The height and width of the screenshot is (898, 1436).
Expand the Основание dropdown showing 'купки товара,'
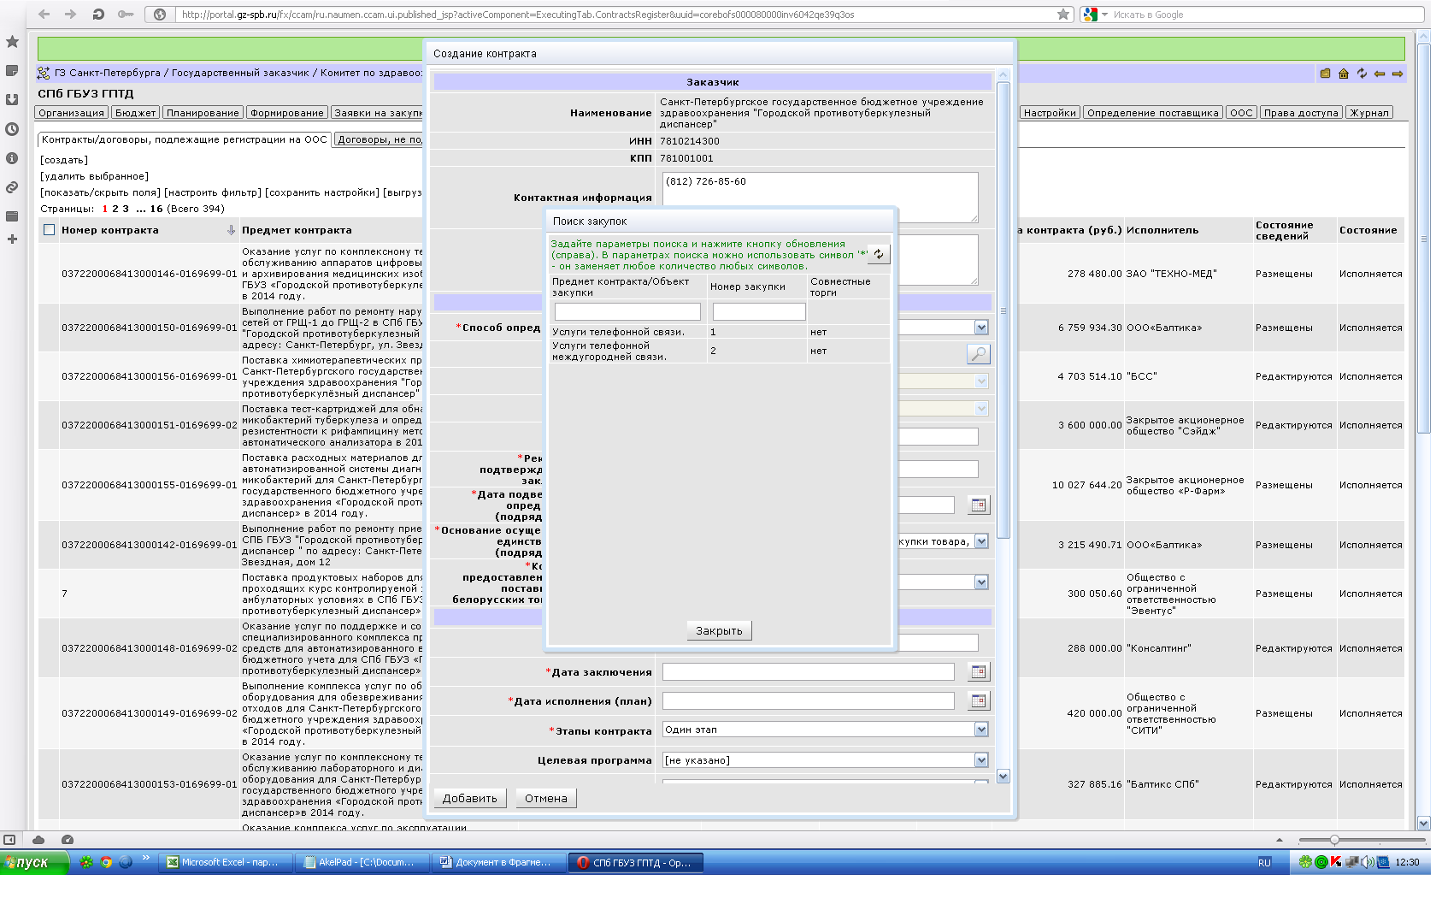coord(981,541)
